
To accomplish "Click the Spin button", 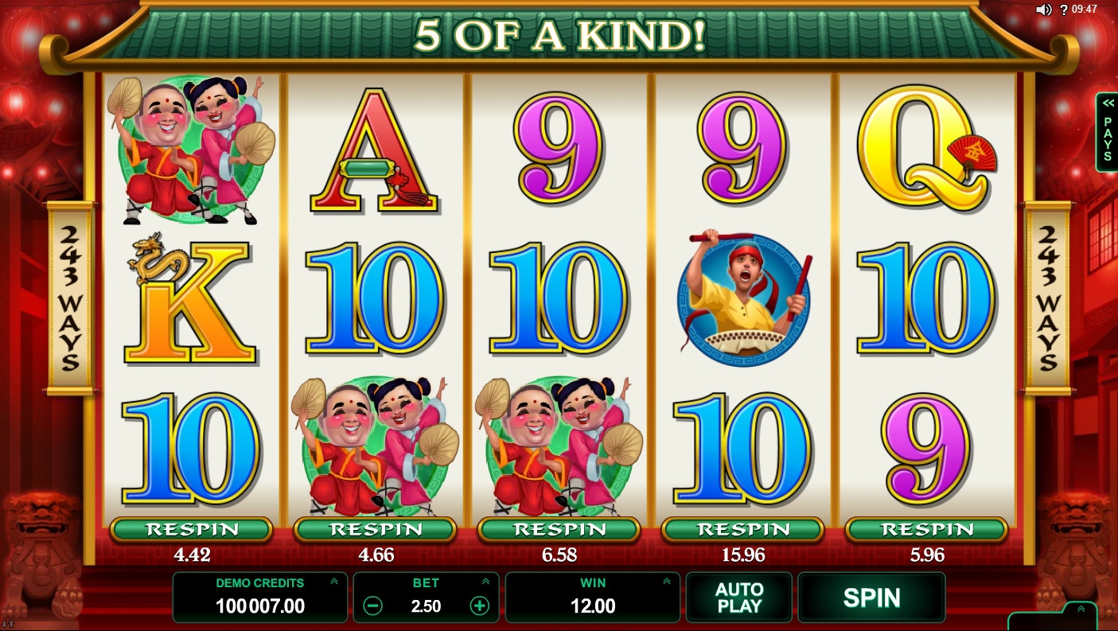I will pos(871,598).
